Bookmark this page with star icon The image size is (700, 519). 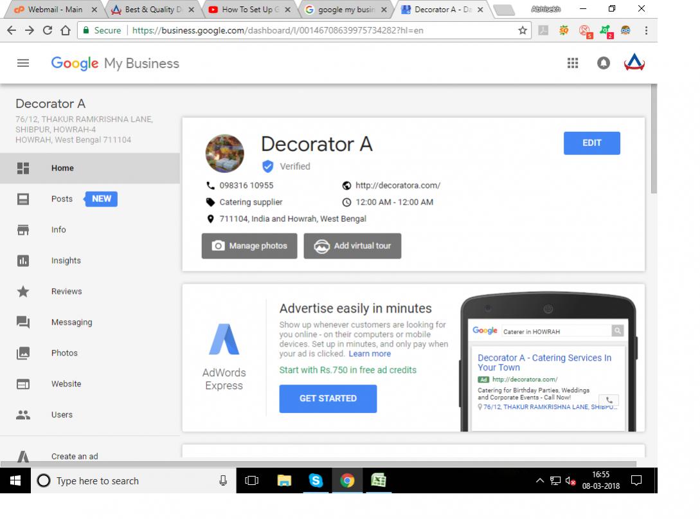[523, 30]
